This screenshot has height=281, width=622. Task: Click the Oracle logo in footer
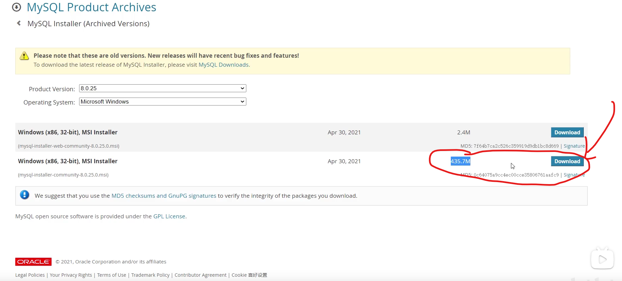pos(33,262)
